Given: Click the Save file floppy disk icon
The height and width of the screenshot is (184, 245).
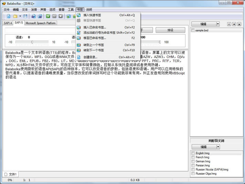Looking at the screenshot, I should coord(25,16).
